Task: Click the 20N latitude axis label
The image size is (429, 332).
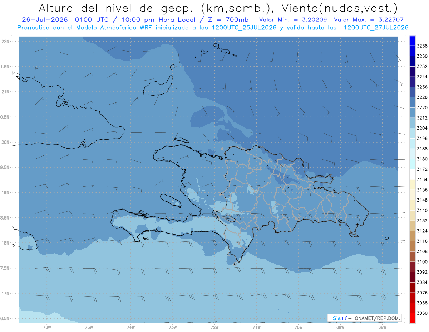Action: 6,142
